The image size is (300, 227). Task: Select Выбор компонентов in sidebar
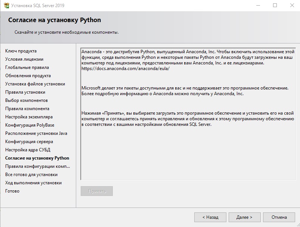[x=27, y=100]
